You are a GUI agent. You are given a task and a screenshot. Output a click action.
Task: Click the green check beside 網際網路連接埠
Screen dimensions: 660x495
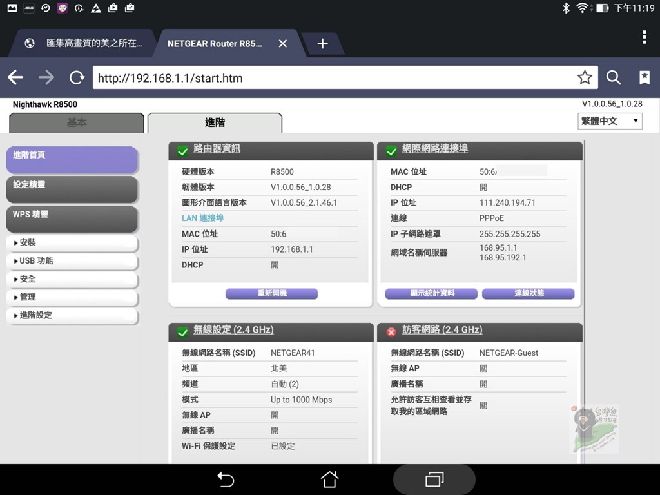tap(391, 151)
